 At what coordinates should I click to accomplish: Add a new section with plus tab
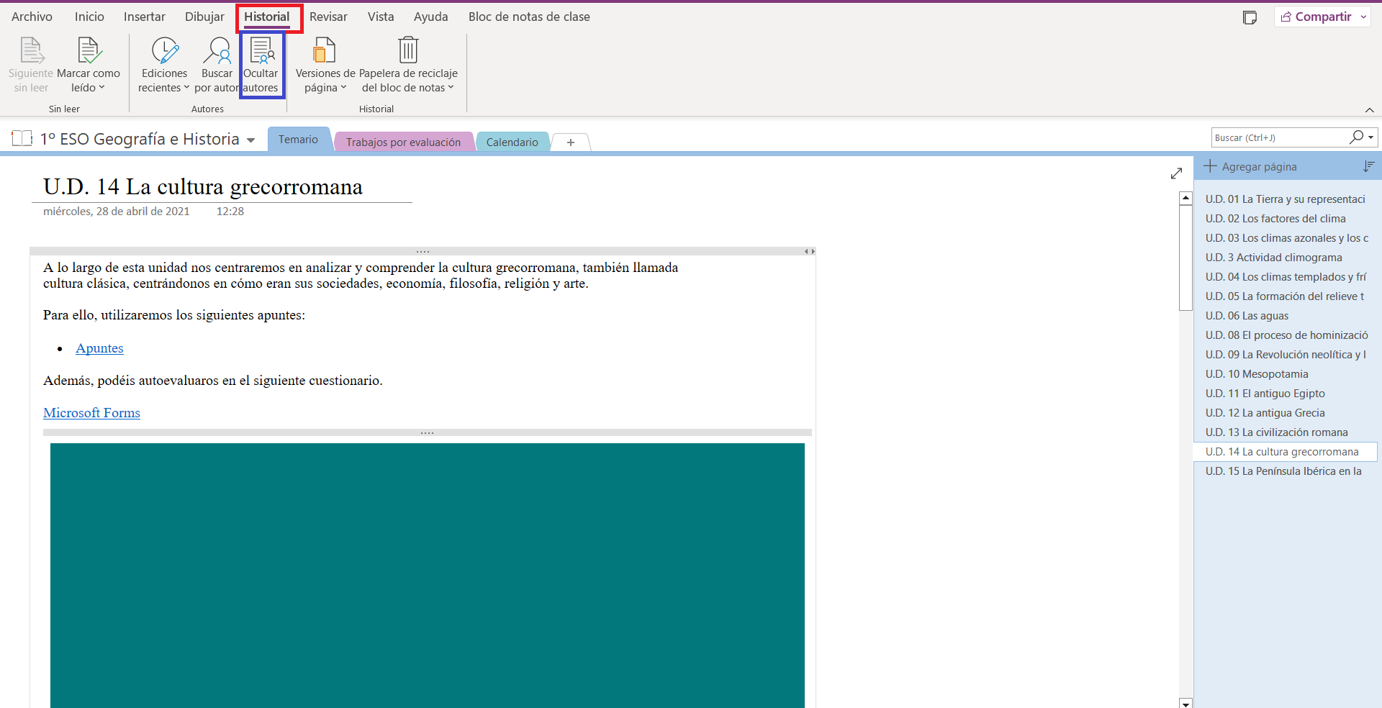coord(571,142)
